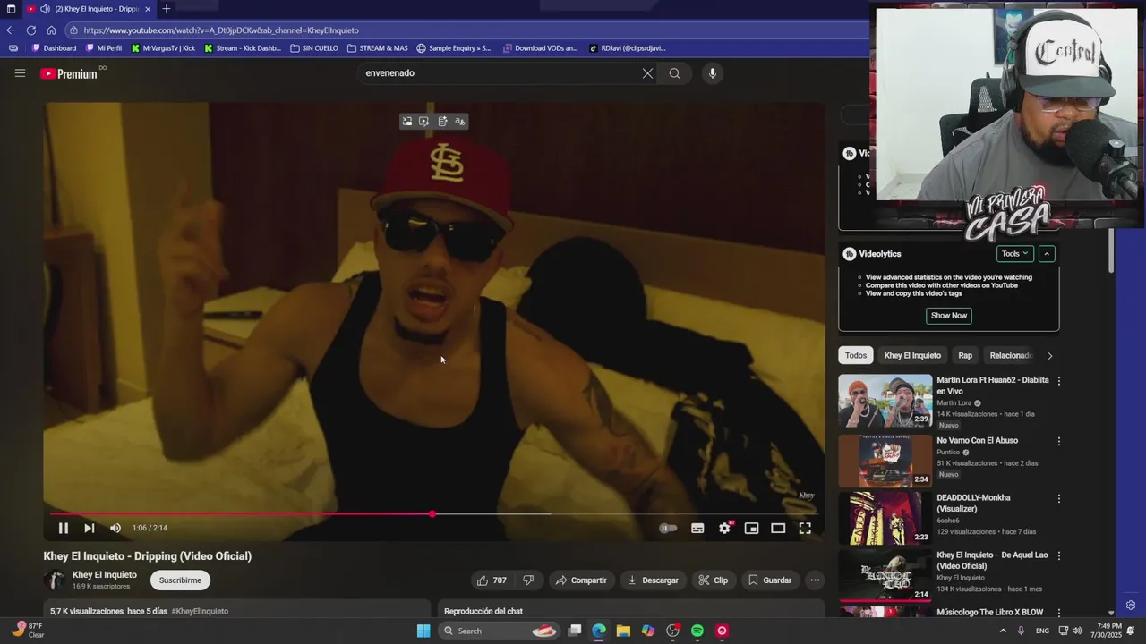
Task: Click the Show Now button
Action: 949,316
